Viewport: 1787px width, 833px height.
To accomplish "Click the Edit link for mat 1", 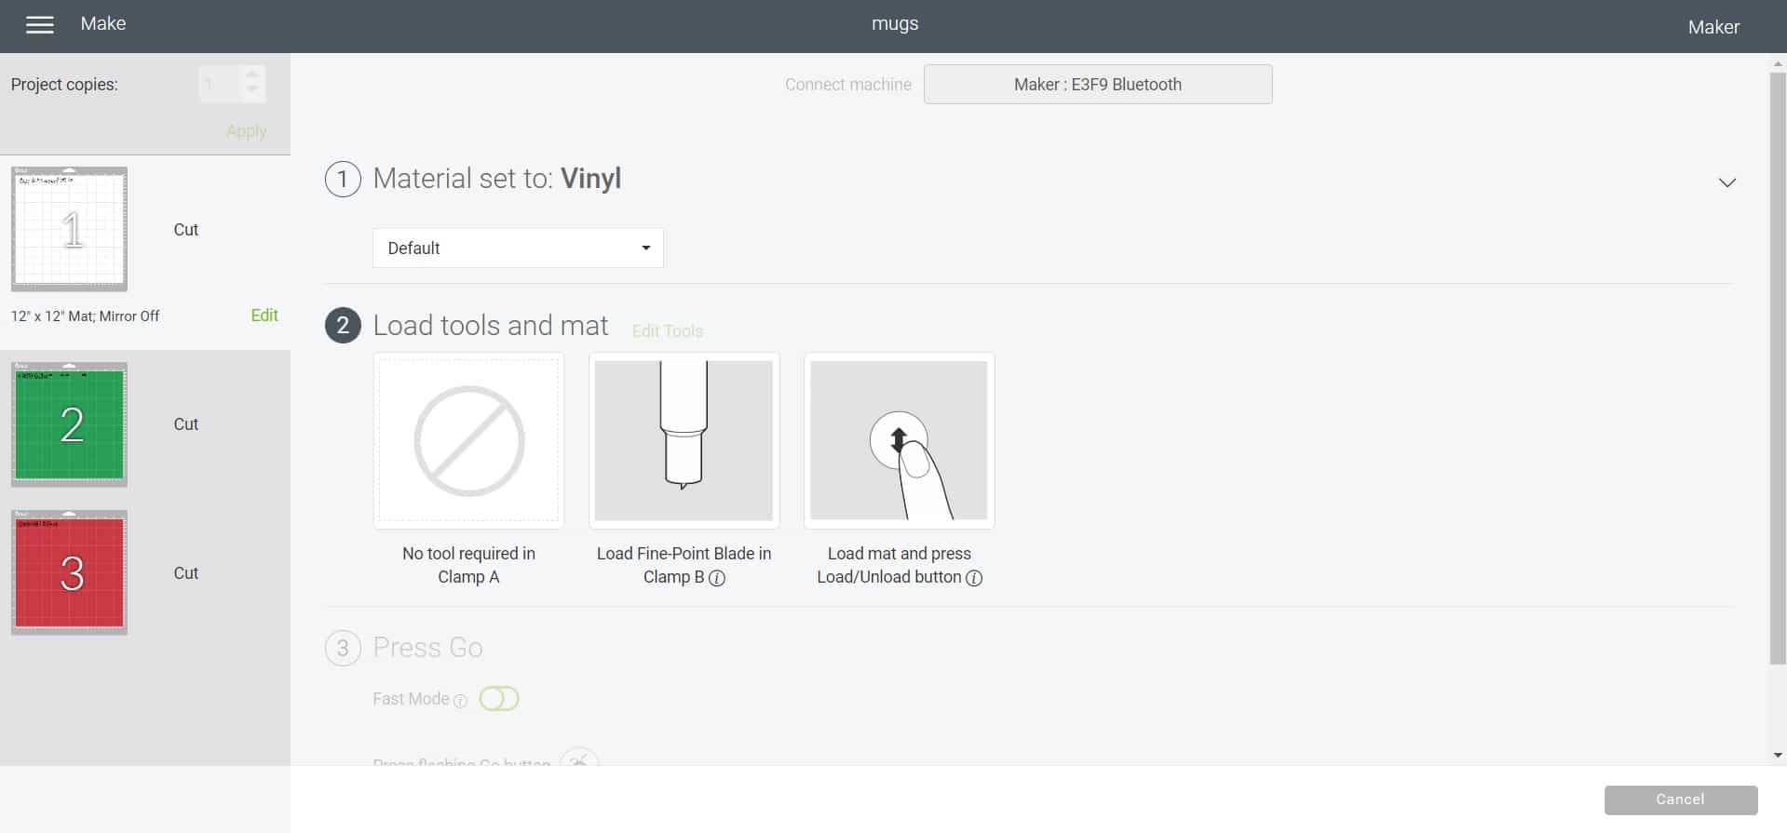I will (264, 316).
